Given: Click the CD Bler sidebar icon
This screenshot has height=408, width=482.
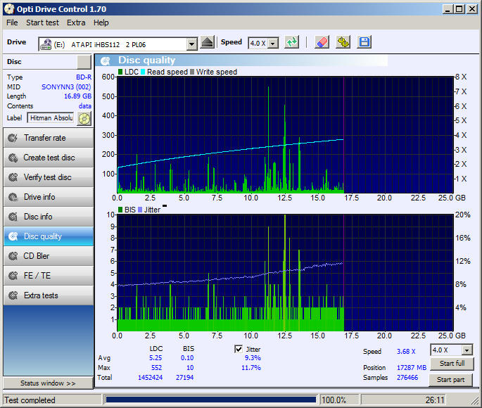Looking at the screenshot, I should click(13, 256).
